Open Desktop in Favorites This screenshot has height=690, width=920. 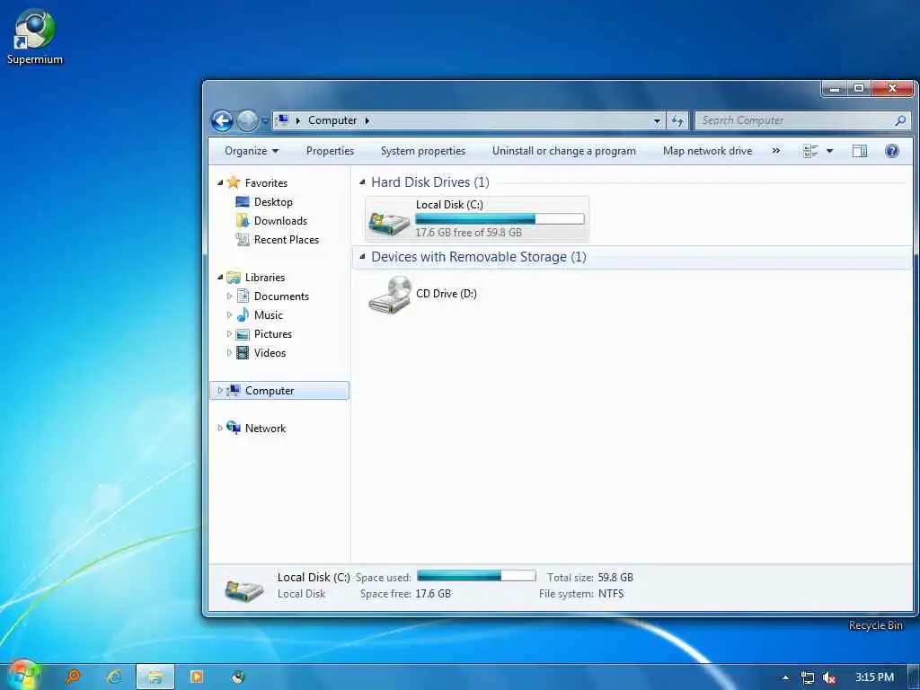click(273, 202)
